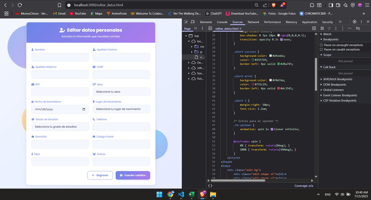
Task: Open the DevTools three-dot customize menu
Action: click(x=361, y=22)
